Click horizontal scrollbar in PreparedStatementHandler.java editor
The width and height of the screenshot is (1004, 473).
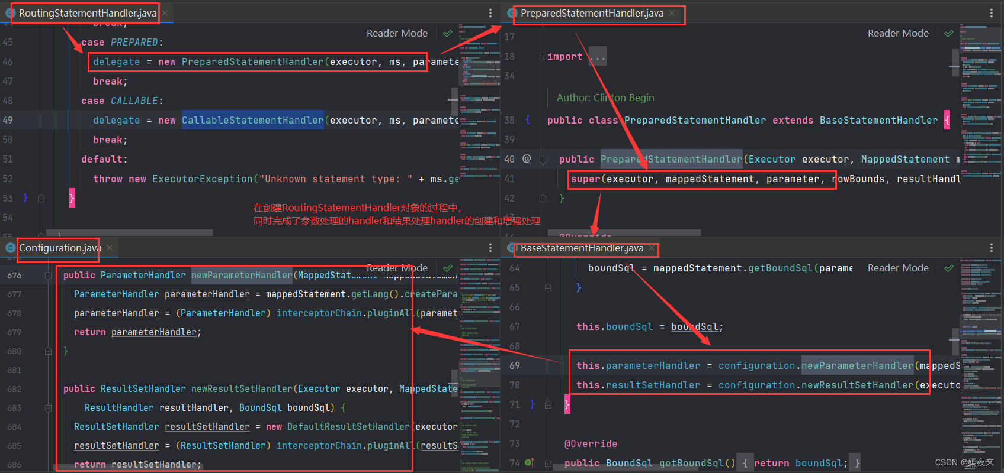[624, 233]
